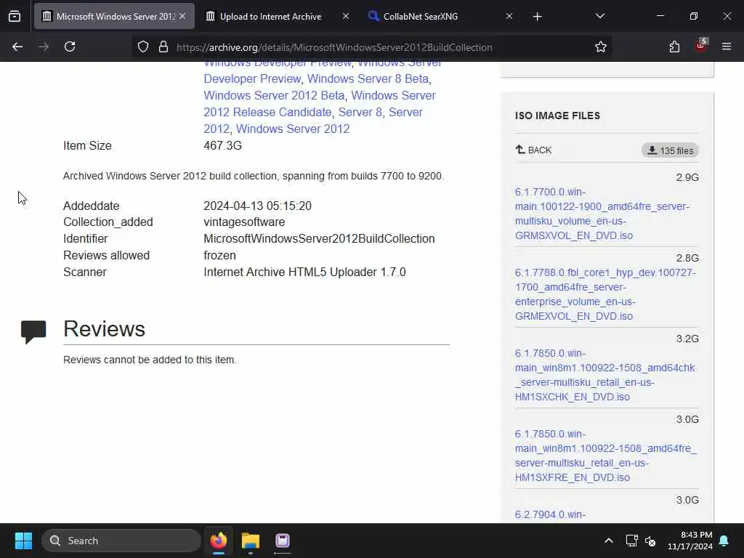Close the Microsoft Windows Server 2012 tab
The height and width of the screenshot is (558, 744).
pyautogui.click(x=182, y=16)
